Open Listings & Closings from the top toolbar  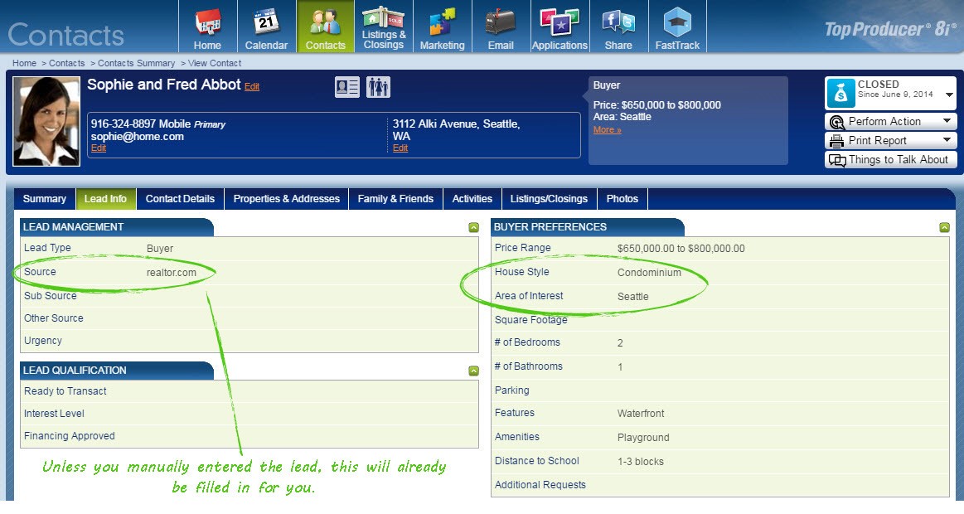point(384,26)
